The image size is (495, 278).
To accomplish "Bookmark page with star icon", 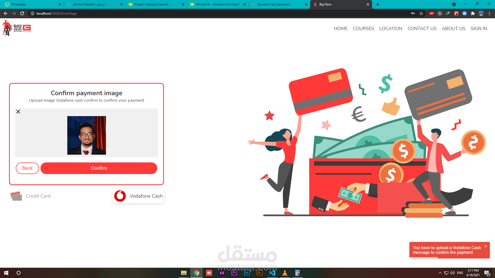I will click(421, 13).
